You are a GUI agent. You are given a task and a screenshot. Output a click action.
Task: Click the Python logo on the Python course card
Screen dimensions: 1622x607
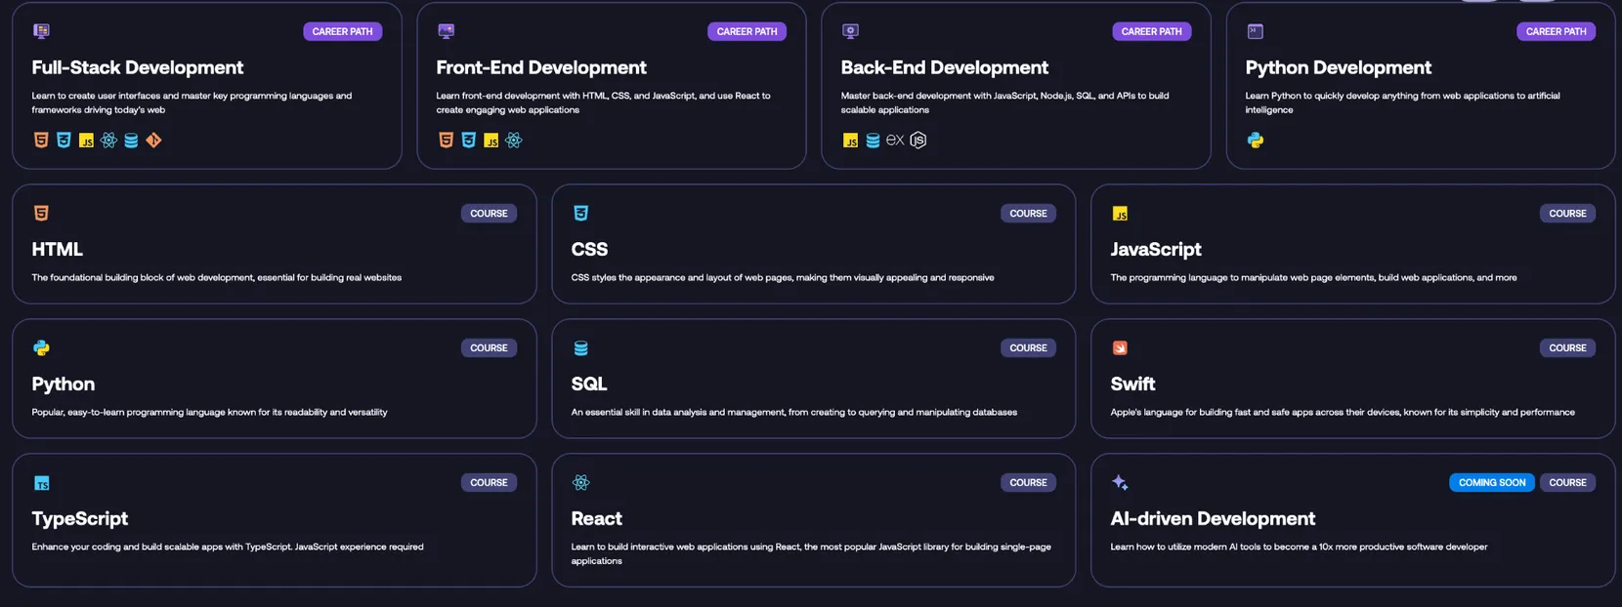pos(41,347)
